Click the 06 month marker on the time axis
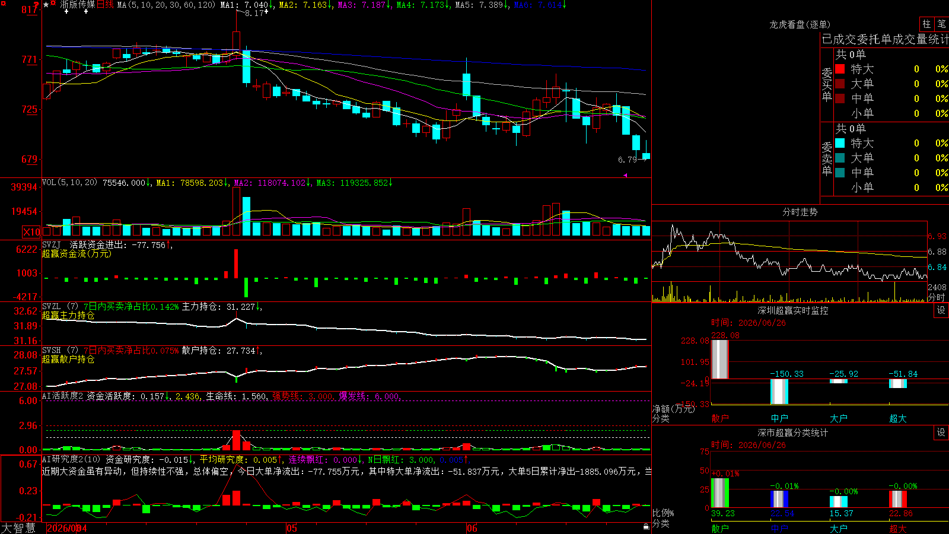The width and height of the screenshot is (949, 534). point(472,528)
